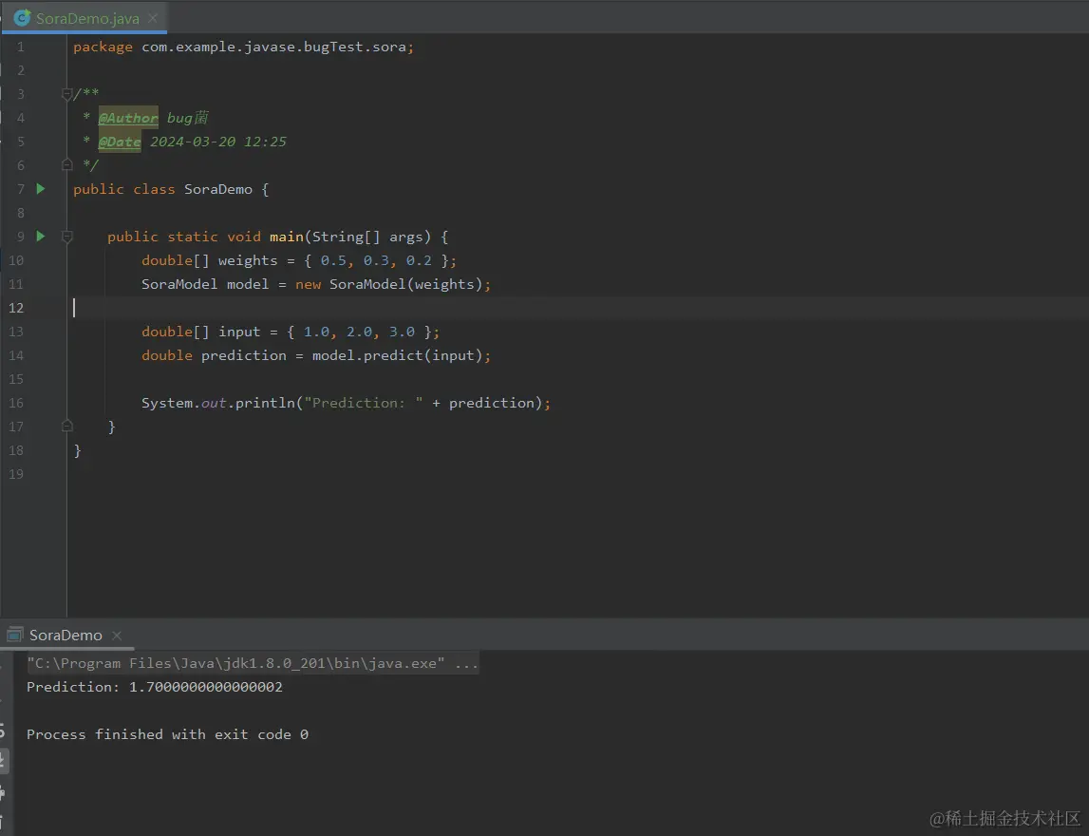Screen dimensions: 1089x836
Task: Click the 'void' keyword on line 9
Action: coord(244,237)
